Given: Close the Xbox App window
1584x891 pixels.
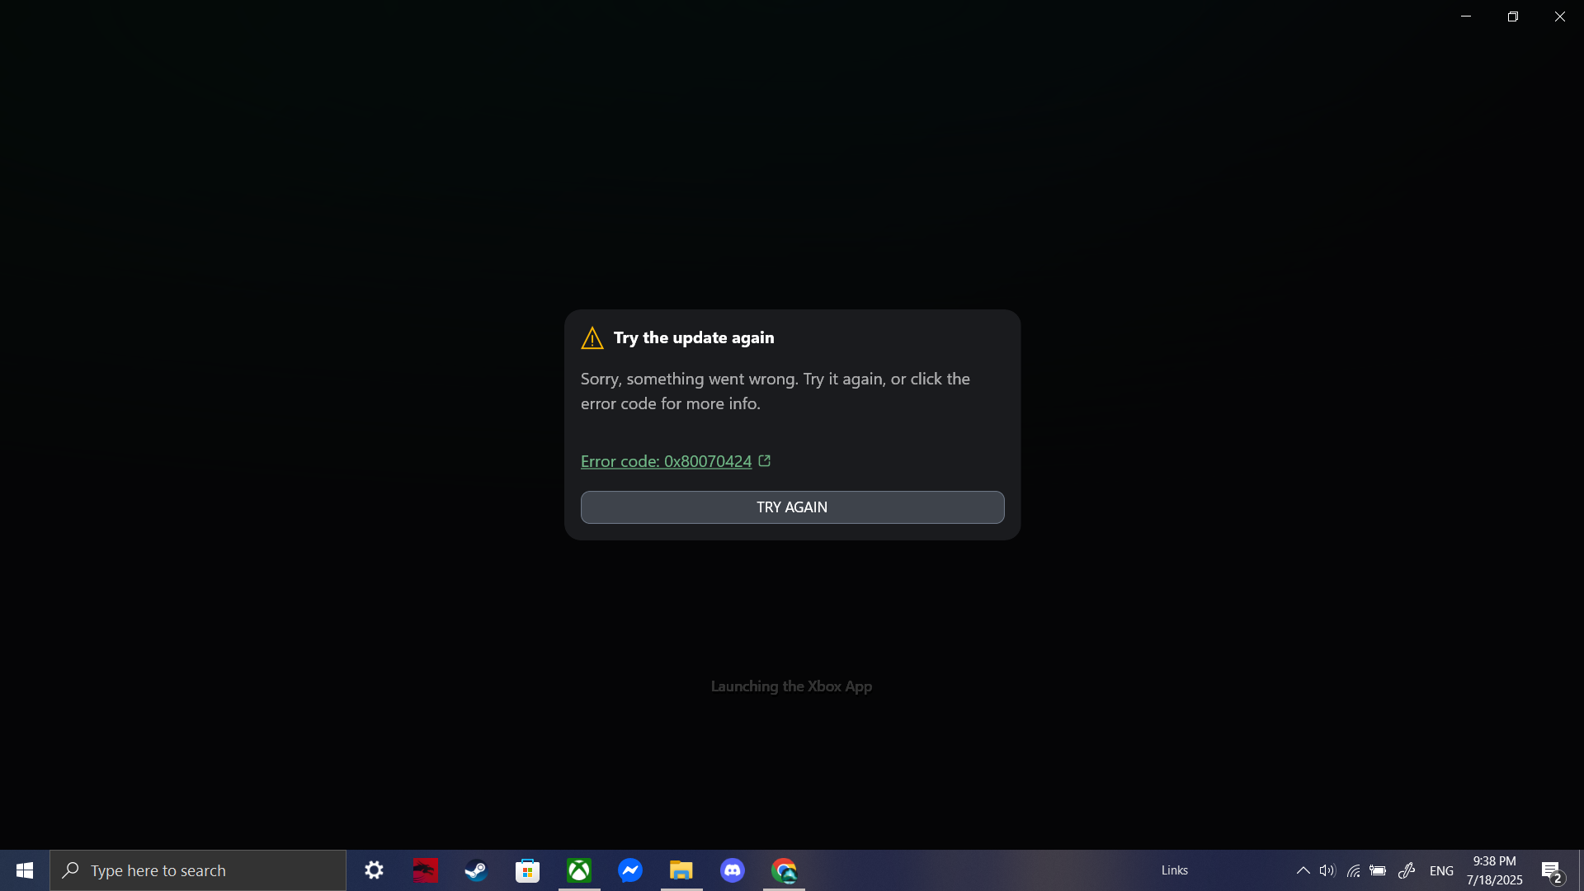Looking at the screenshot, I should coord(1560,16).
